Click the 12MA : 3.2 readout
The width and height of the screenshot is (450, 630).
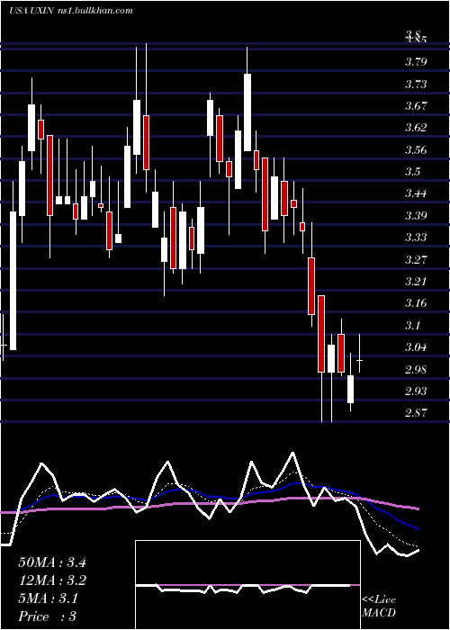52,580
